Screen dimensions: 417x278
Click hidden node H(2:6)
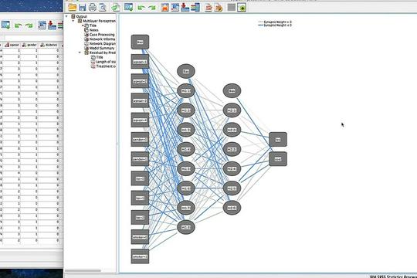[232, 208]
